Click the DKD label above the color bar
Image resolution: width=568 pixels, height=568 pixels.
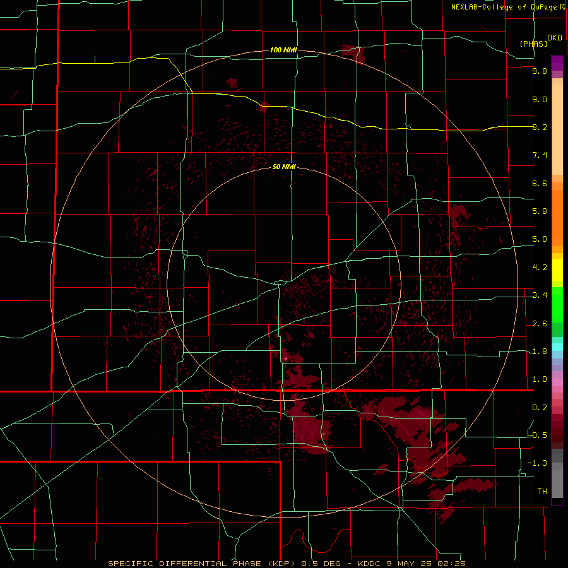pos(554,38)
